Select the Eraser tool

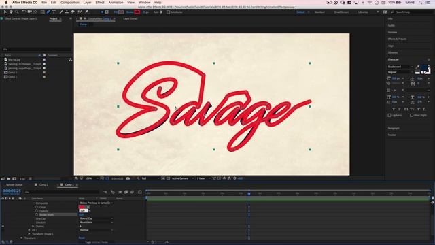point(73,12)
